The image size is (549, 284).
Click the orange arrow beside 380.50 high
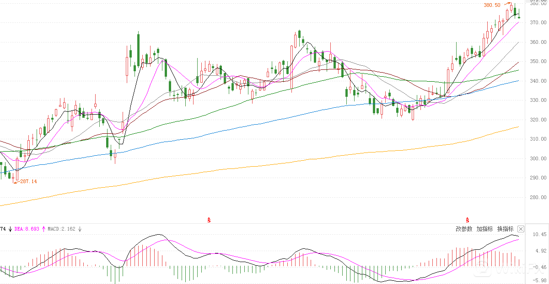pos(507,4)
